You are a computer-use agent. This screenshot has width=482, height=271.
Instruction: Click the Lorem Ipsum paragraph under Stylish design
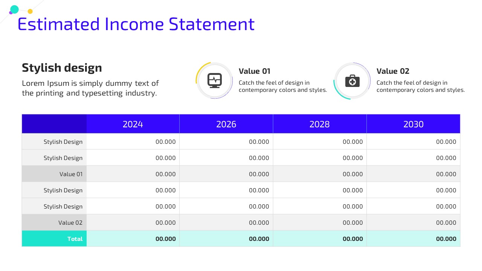90,88
